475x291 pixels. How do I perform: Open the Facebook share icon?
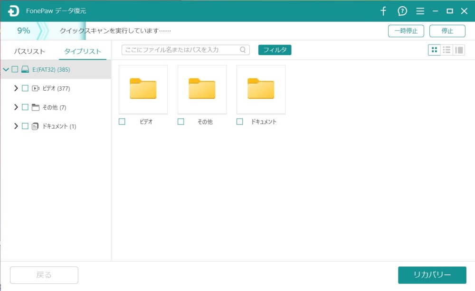click(383, 11)
